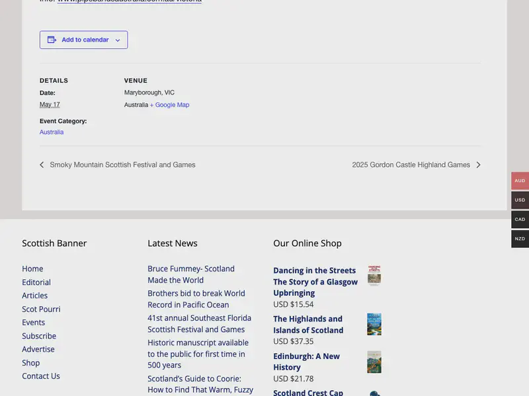The height and width of the screenshot is (396, 529).
Task: Go to 2025 Gordon Castle Highland Games
Action: 411,164
